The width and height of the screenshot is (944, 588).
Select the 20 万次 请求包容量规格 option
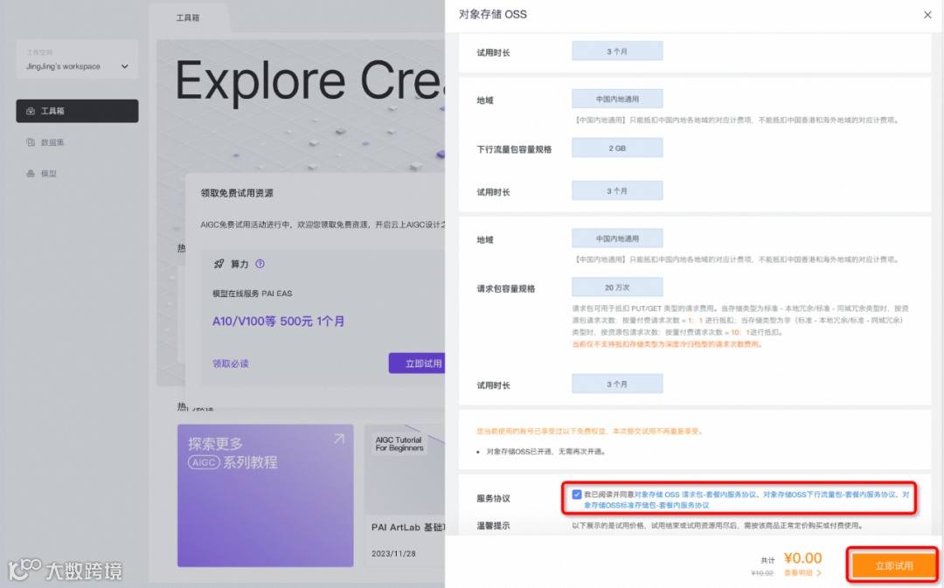(x=617, y=287)
